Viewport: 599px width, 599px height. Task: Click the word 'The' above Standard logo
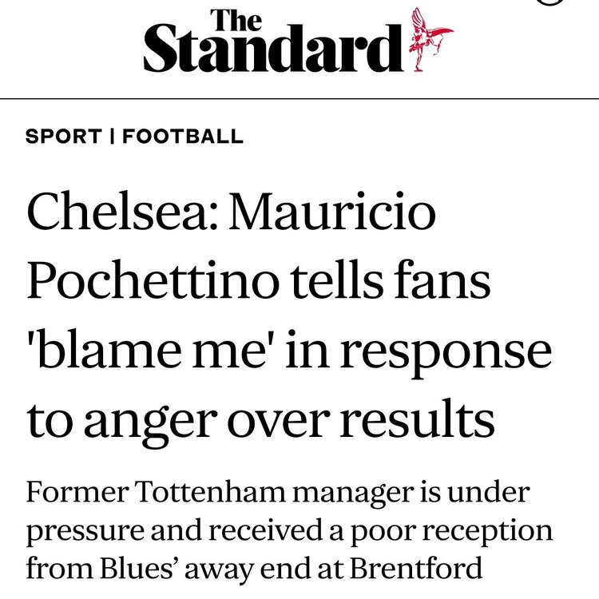236,20
